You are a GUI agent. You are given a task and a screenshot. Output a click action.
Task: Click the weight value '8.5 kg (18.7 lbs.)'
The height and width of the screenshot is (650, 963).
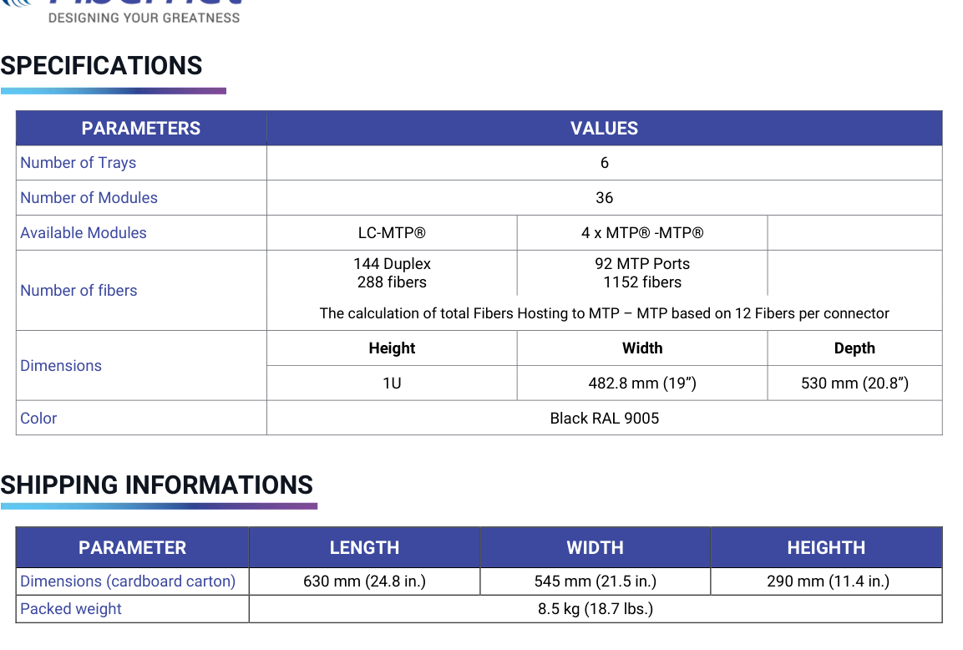596,609
